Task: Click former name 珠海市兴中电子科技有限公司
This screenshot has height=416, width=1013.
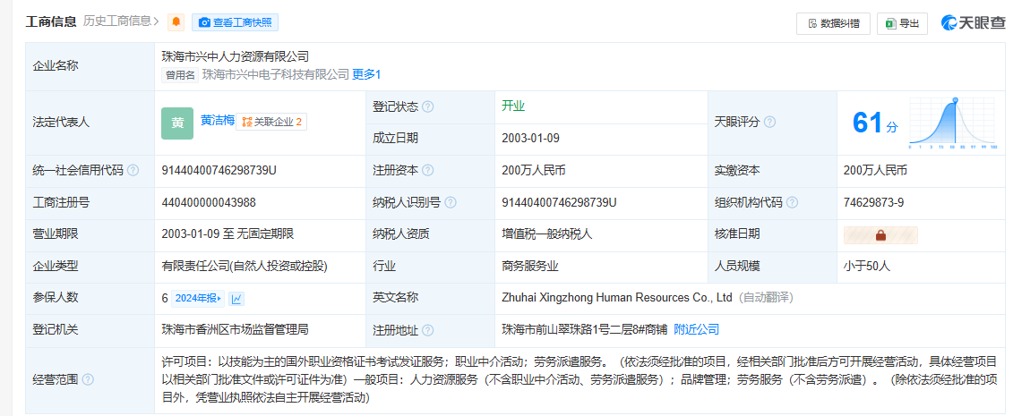Action: pyautogui.click(x=276, y=75)
